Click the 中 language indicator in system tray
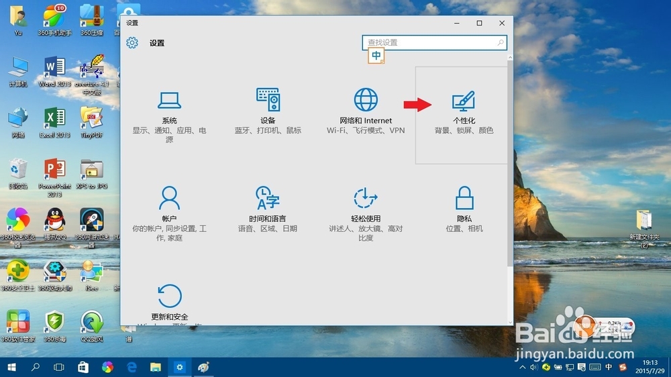This screenshot has width=671, height=377. (609, 367)
